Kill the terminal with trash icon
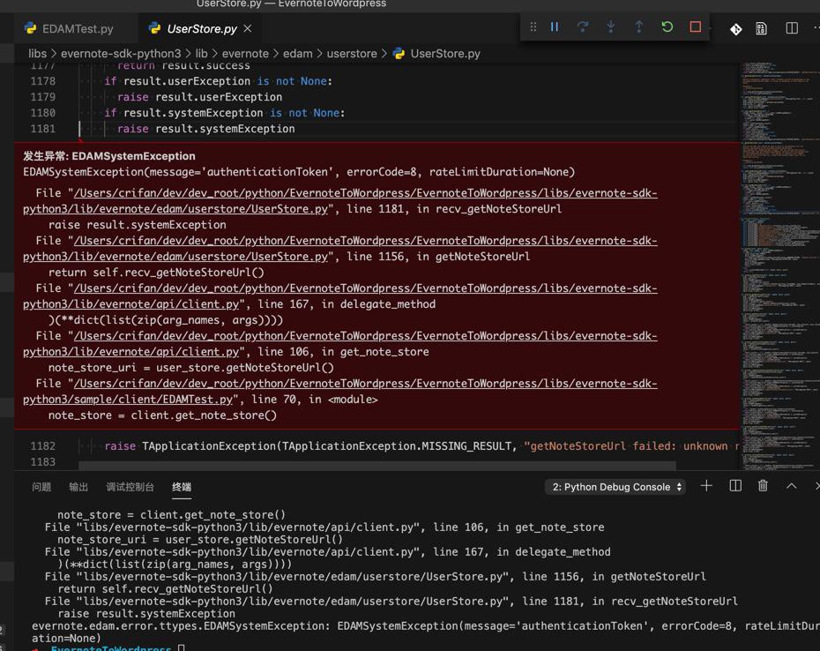The image size is (820, 651). tap(763, 486)
